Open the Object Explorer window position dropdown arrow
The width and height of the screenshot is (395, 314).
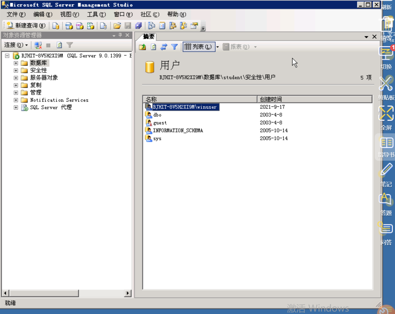[x=114, y=35]
